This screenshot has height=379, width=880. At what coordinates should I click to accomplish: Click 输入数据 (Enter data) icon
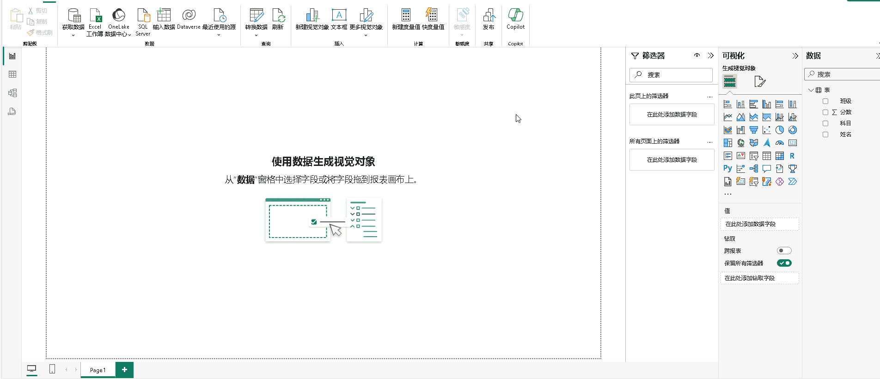click(x=164, y=15)
